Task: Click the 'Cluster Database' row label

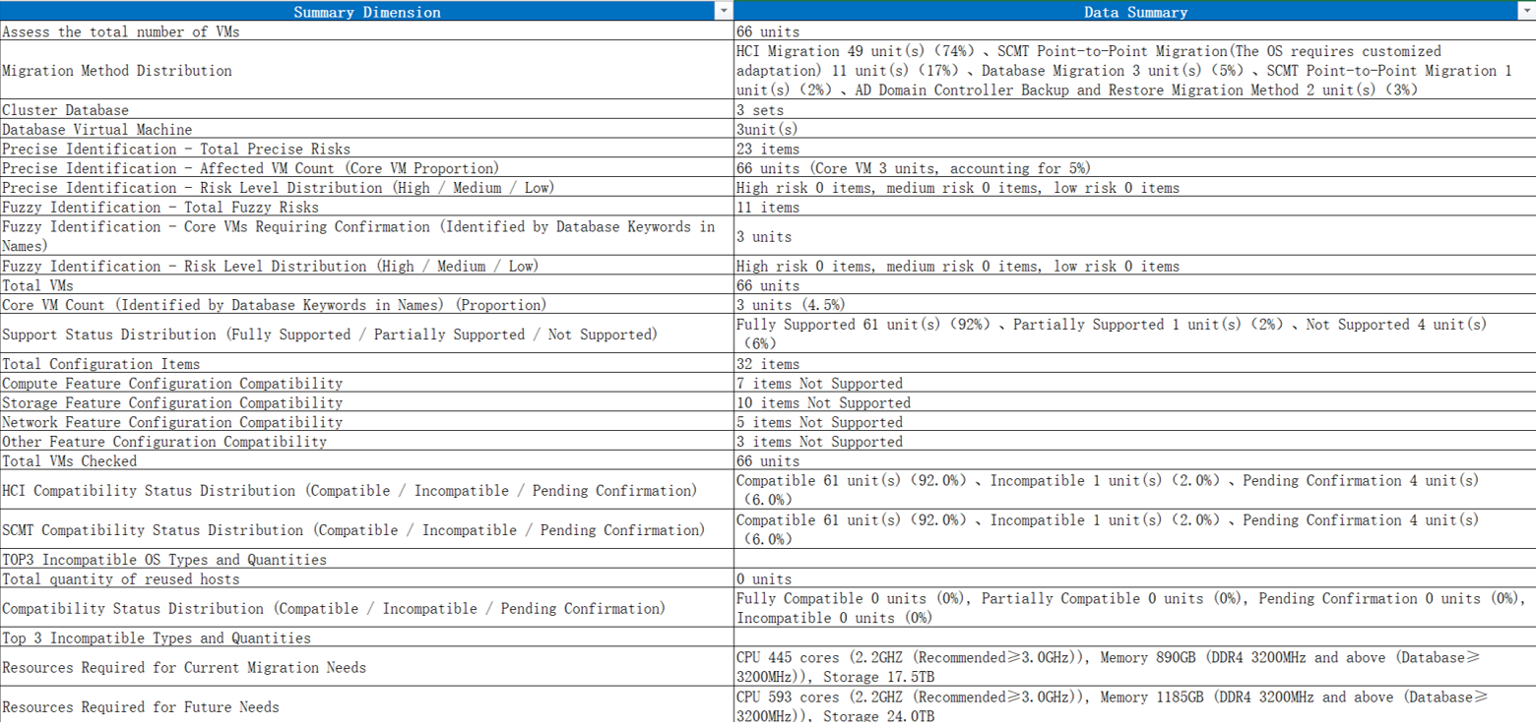Action: tap(366, 110)
